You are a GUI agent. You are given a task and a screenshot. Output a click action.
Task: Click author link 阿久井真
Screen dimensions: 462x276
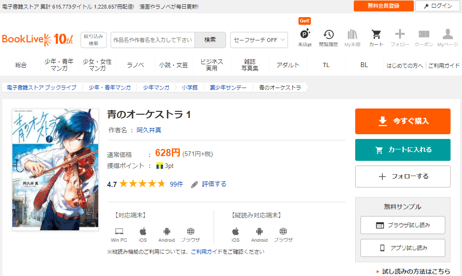149,130
